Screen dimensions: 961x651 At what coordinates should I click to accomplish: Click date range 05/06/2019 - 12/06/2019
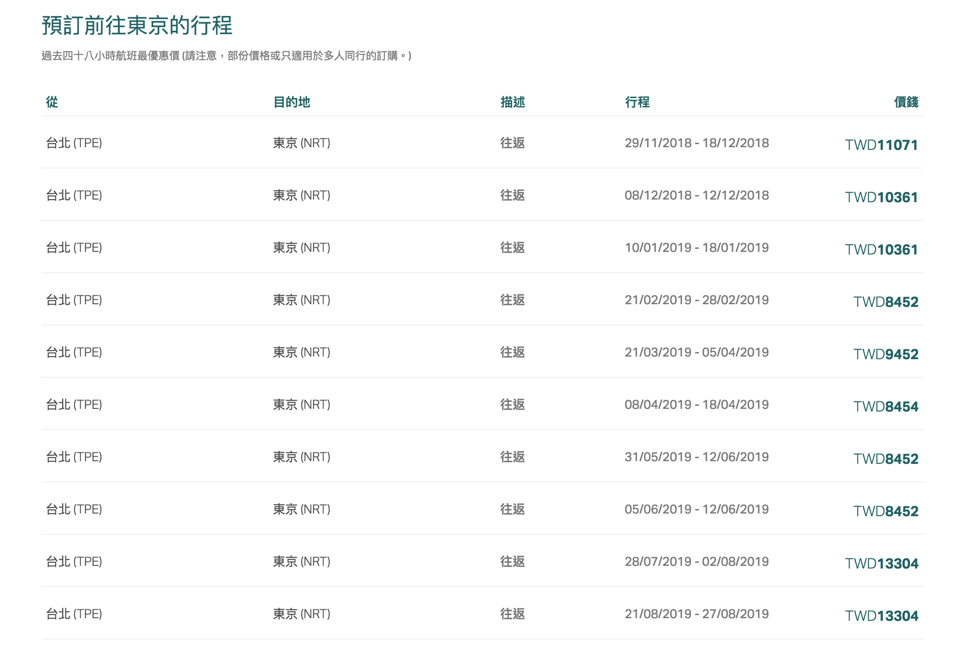697,509
